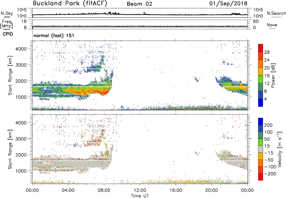Click the 'Freq. [MHz]' axis label
286x198 pixels.
coord(7,24)
